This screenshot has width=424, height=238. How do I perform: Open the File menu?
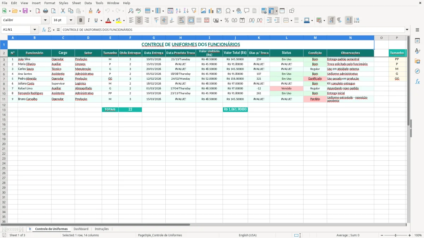pyautogui.click(x=5, y=3)
